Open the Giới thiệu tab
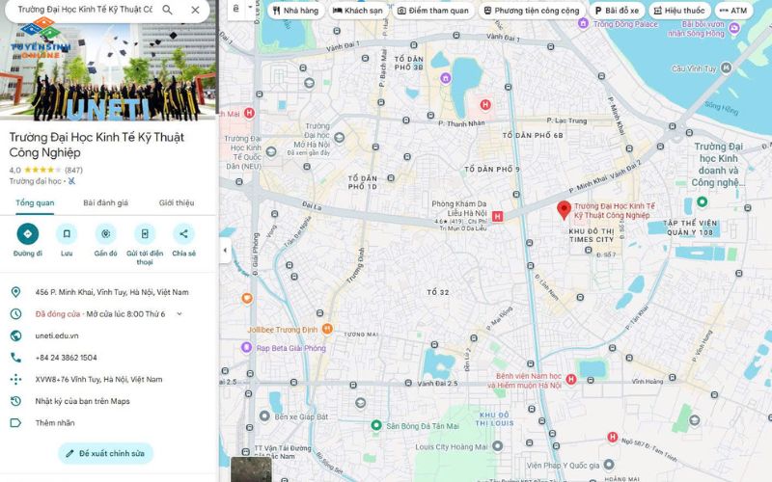Viewport: 772px width, 482px height. click(177, 202)
